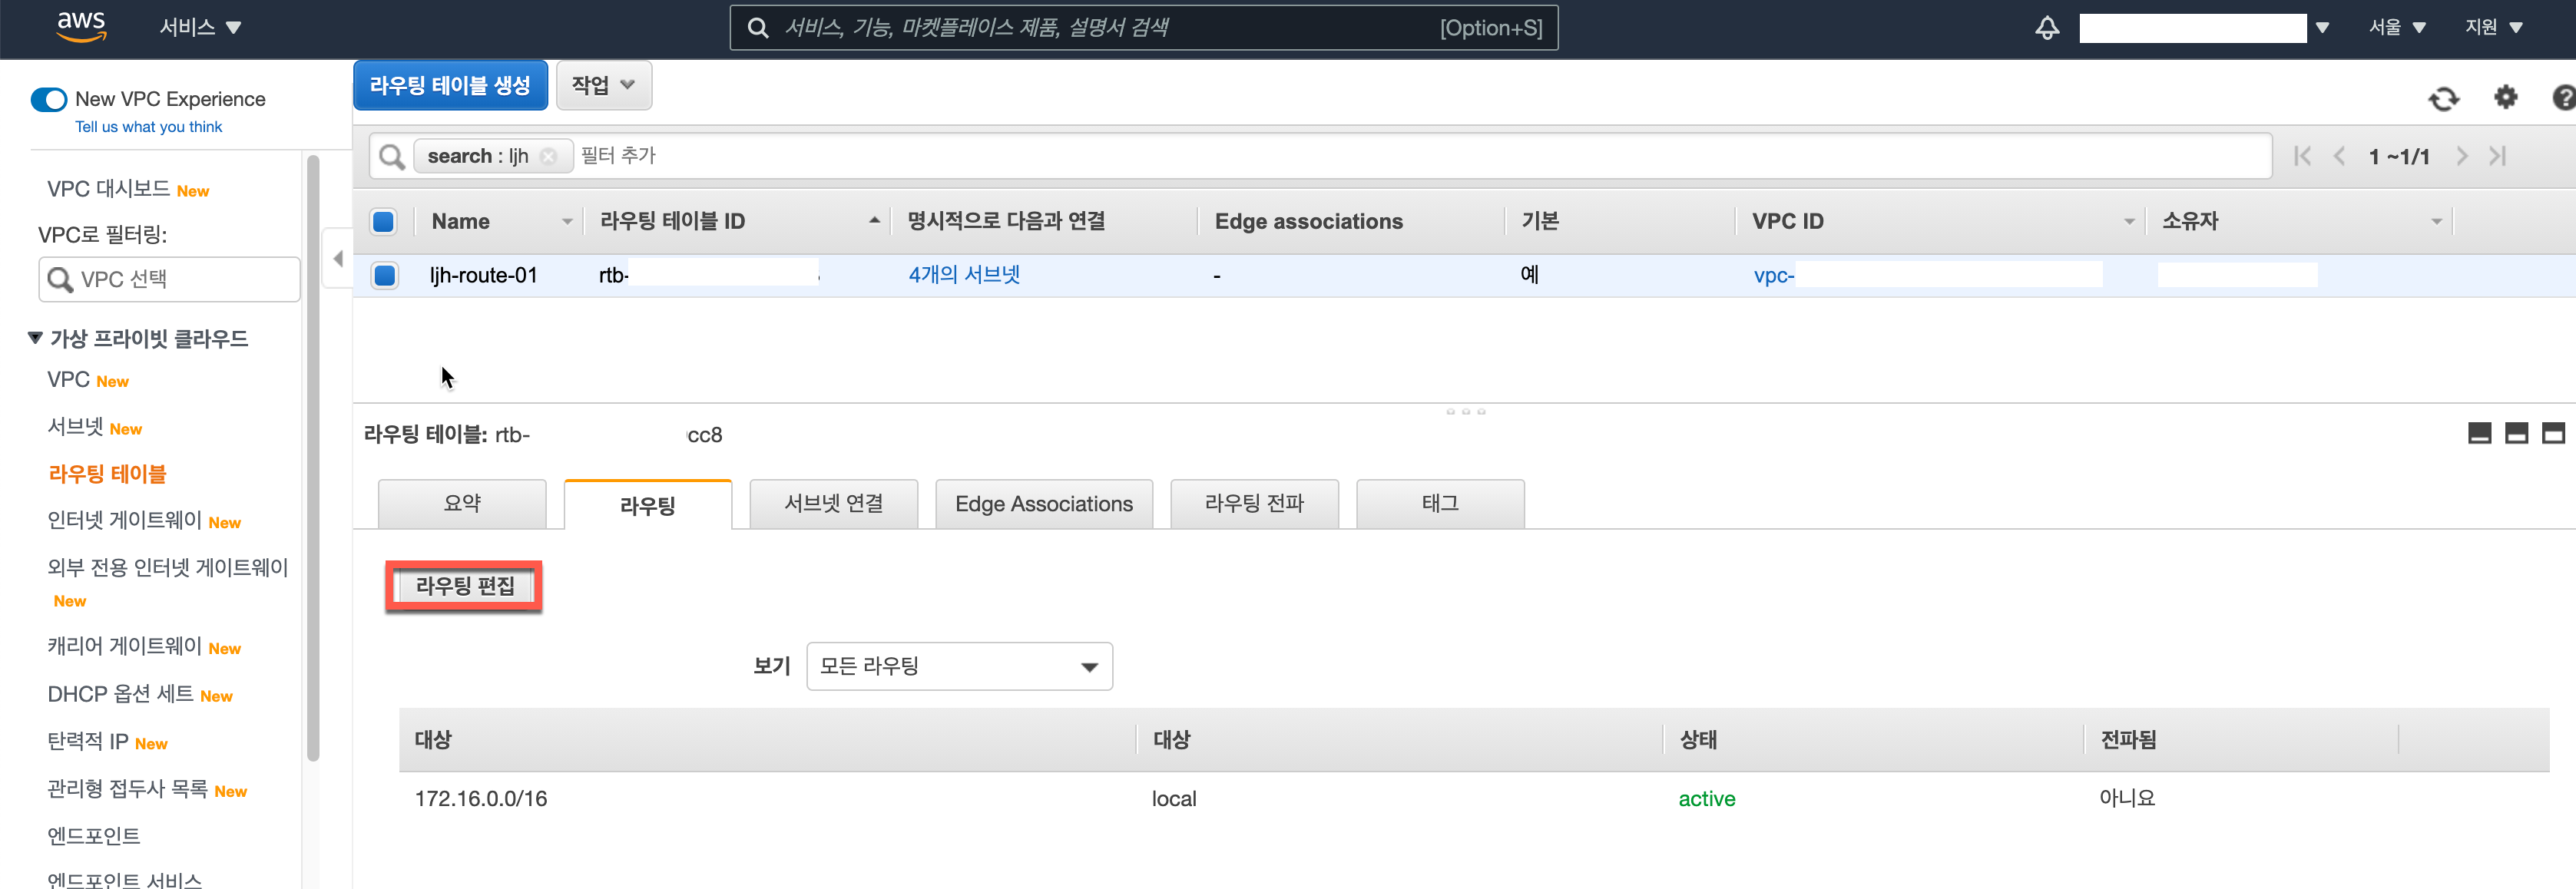
Task: Open the 작업 actions dropdown
Action: coord(603,85)
